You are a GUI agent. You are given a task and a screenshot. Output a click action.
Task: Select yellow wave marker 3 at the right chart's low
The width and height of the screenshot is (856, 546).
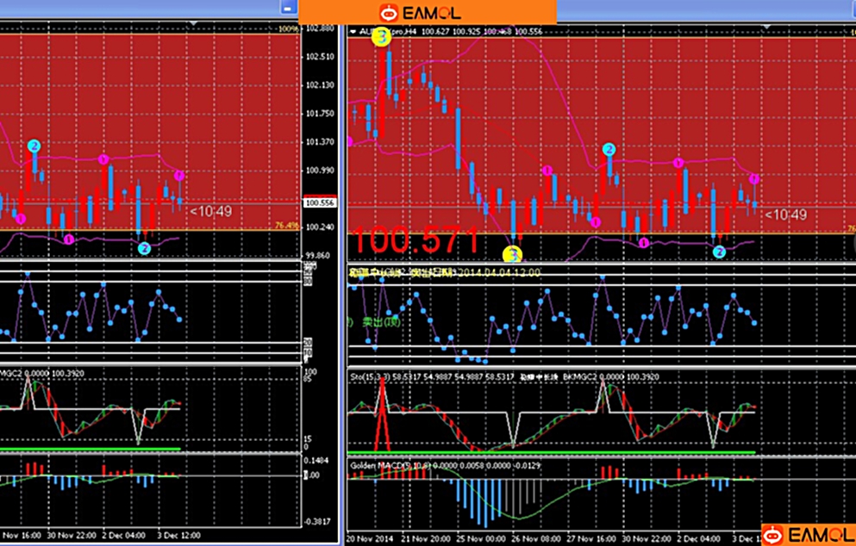[x=513, y=254]
